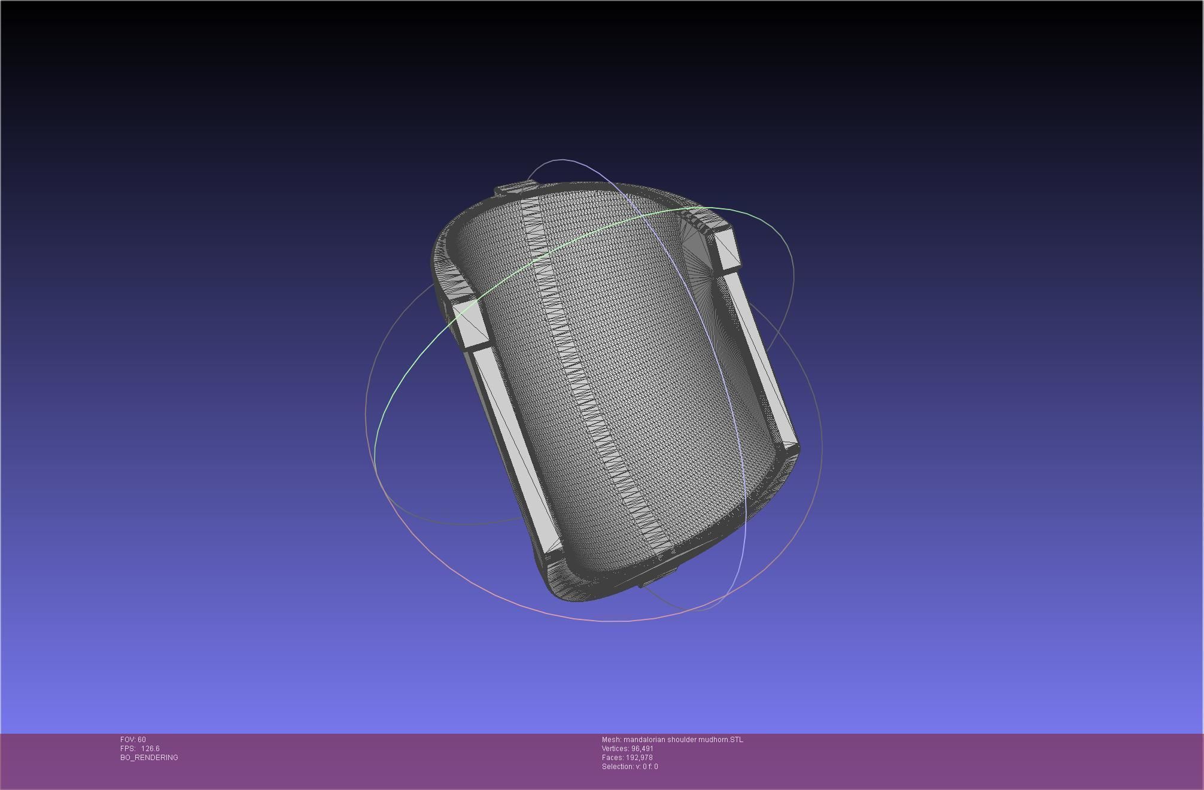This screenshot has width=1204, height=790.
Task: Click the upper-right square block on mesh
Action: pyautogui.click(x=727, y=248)
